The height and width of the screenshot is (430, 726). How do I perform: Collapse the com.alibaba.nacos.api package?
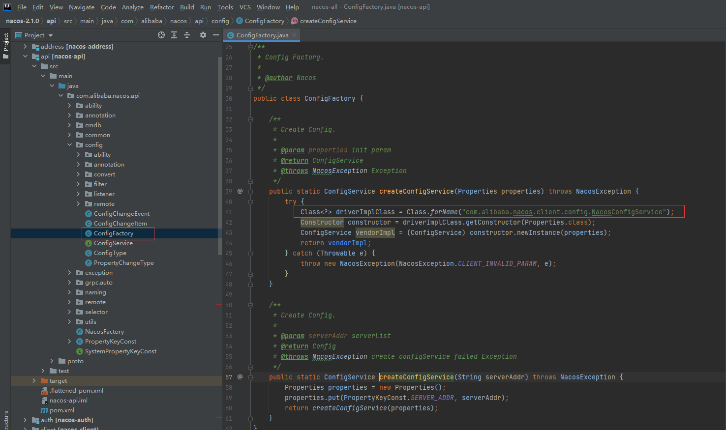coord(60,96)
